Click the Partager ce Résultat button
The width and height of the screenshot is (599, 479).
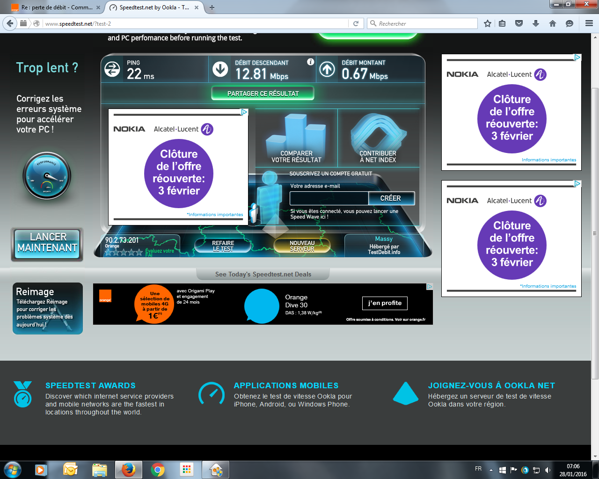coord(263,93)
